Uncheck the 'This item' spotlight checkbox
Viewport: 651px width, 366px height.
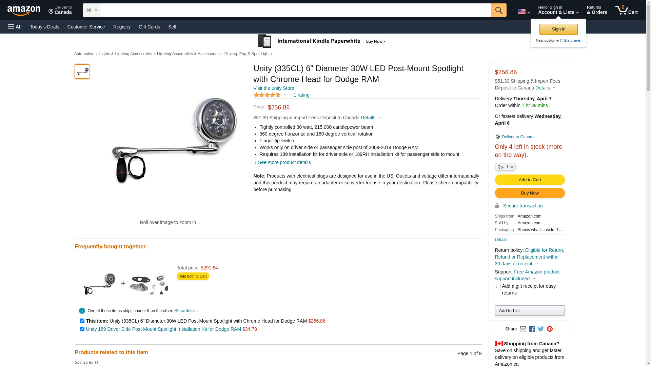click(82, 321)
